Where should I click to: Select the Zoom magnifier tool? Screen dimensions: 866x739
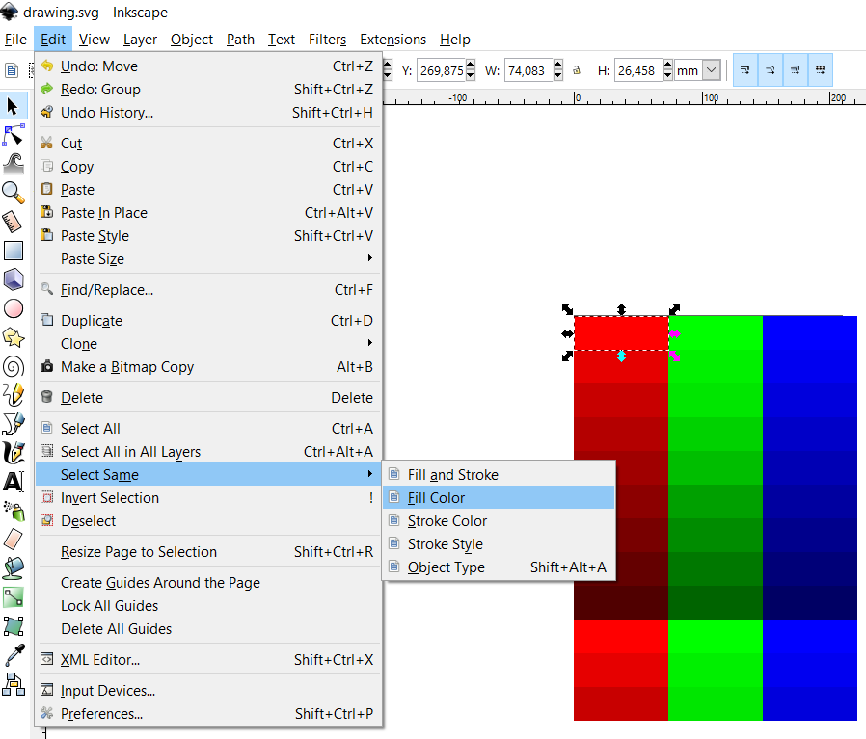pos(14,193)
